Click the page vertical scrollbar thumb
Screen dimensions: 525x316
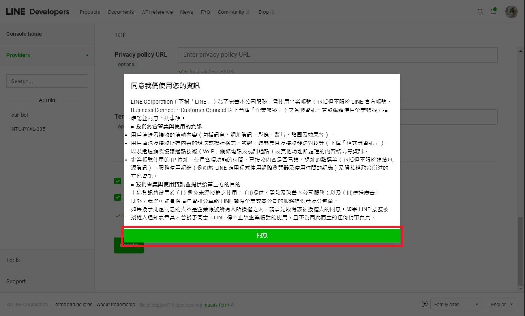click(521, 251)
